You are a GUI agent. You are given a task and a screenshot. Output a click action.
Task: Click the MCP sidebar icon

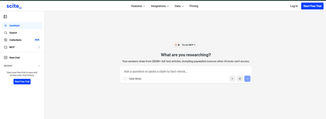pos(5,47)
